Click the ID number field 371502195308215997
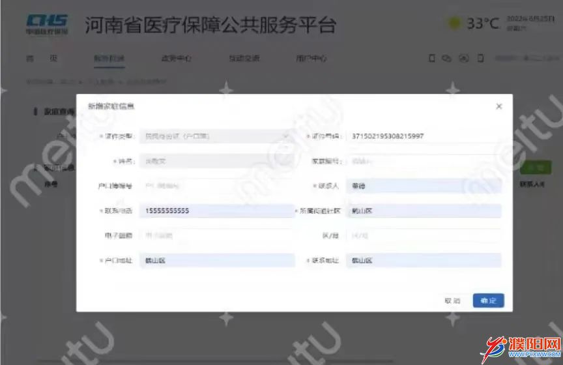Screen dimensions: 563x365 [424, 136]
